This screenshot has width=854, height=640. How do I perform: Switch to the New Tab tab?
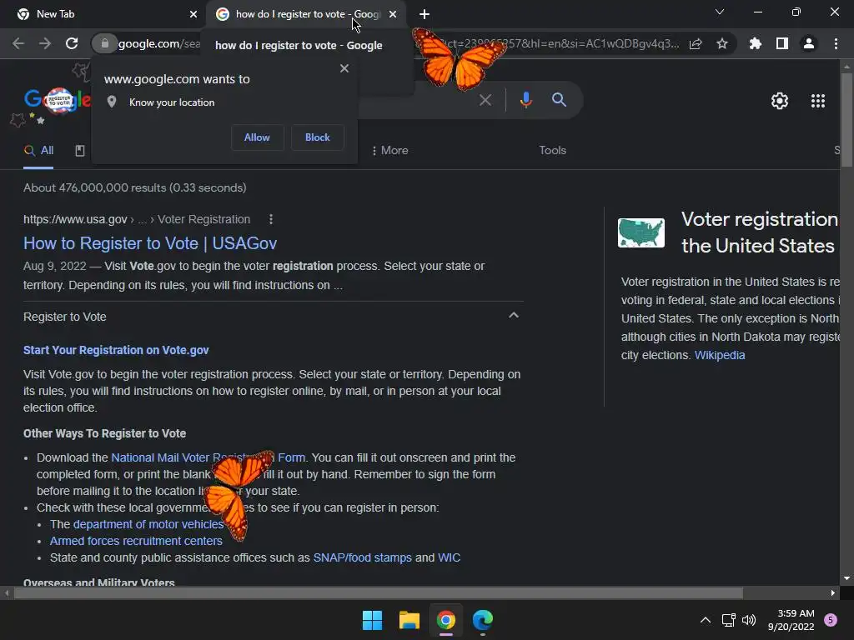point(103,14)
